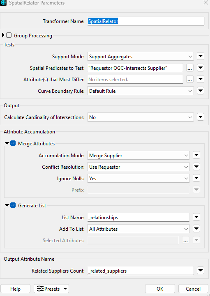
Task: Click the arrow menu beside Support Mode
Action: pos(201,56)
